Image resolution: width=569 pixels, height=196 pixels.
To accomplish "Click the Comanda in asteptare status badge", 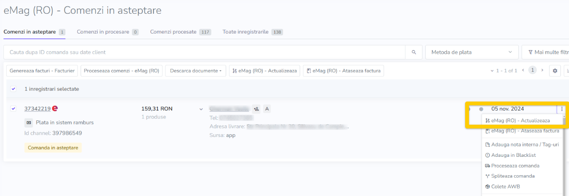I will [53, 148].
